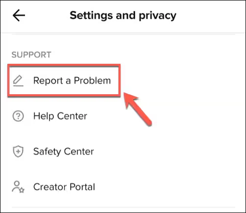Screen dimensions: 246x213
Task: Click the word privacy in the header
Action: tap(158, 16)
